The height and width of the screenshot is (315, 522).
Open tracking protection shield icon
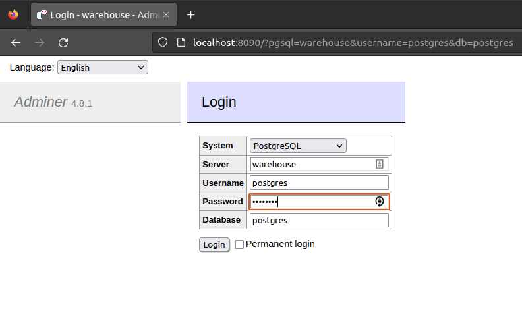[x=162, y=43]
